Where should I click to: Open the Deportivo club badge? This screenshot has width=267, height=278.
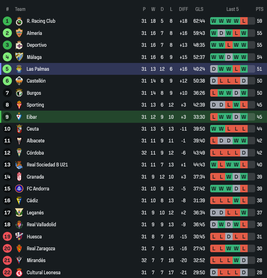pos(19,45)
